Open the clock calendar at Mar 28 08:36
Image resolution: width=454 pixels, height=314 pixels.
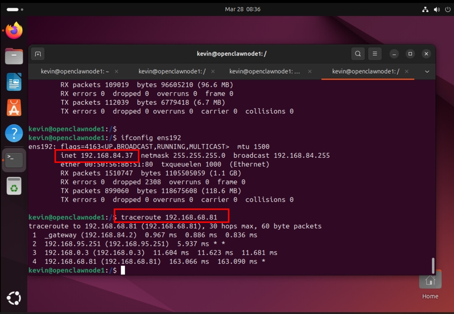click(x=242, y=9)
